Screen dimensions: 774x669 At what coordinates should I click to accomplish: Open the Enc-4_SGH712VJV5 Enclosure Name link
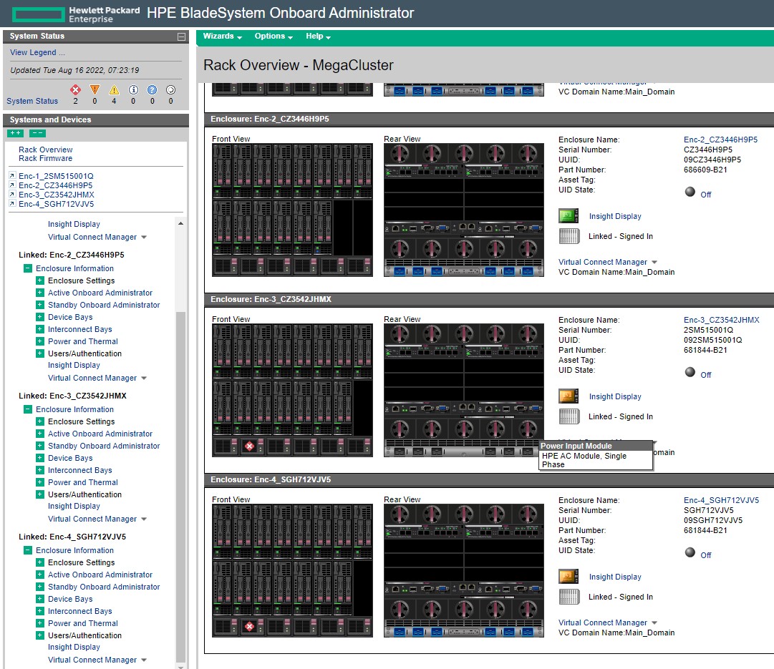[x=721, y=500]
